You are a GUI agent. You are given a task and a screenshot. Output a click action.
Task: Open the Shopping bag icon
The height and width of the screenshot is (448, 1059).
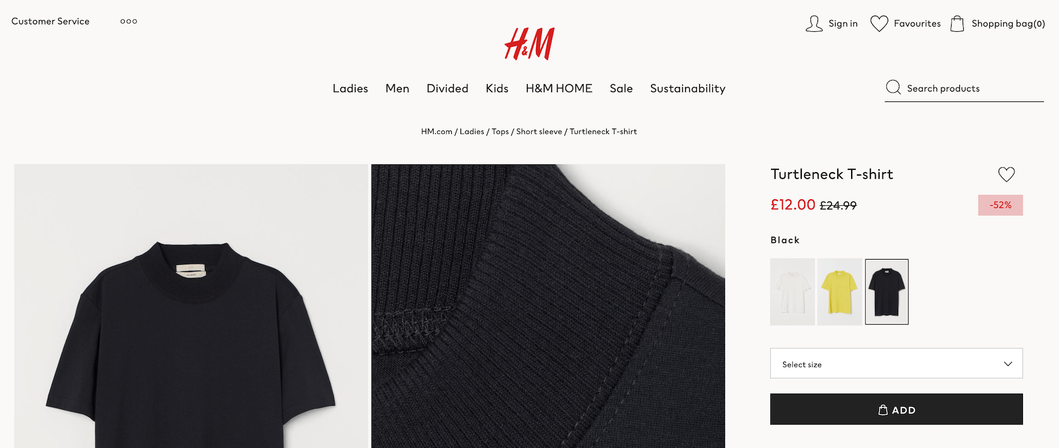(957, 24)
